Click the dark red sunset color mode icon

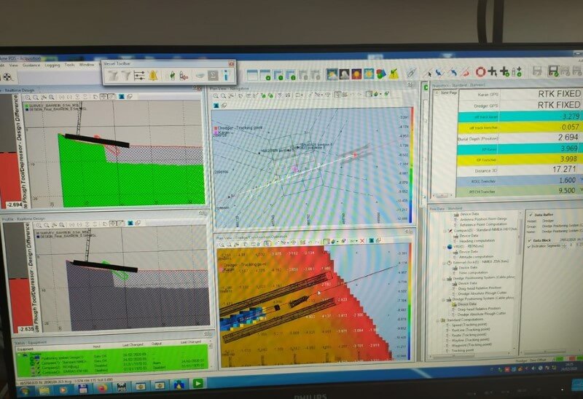pos(356,74)
